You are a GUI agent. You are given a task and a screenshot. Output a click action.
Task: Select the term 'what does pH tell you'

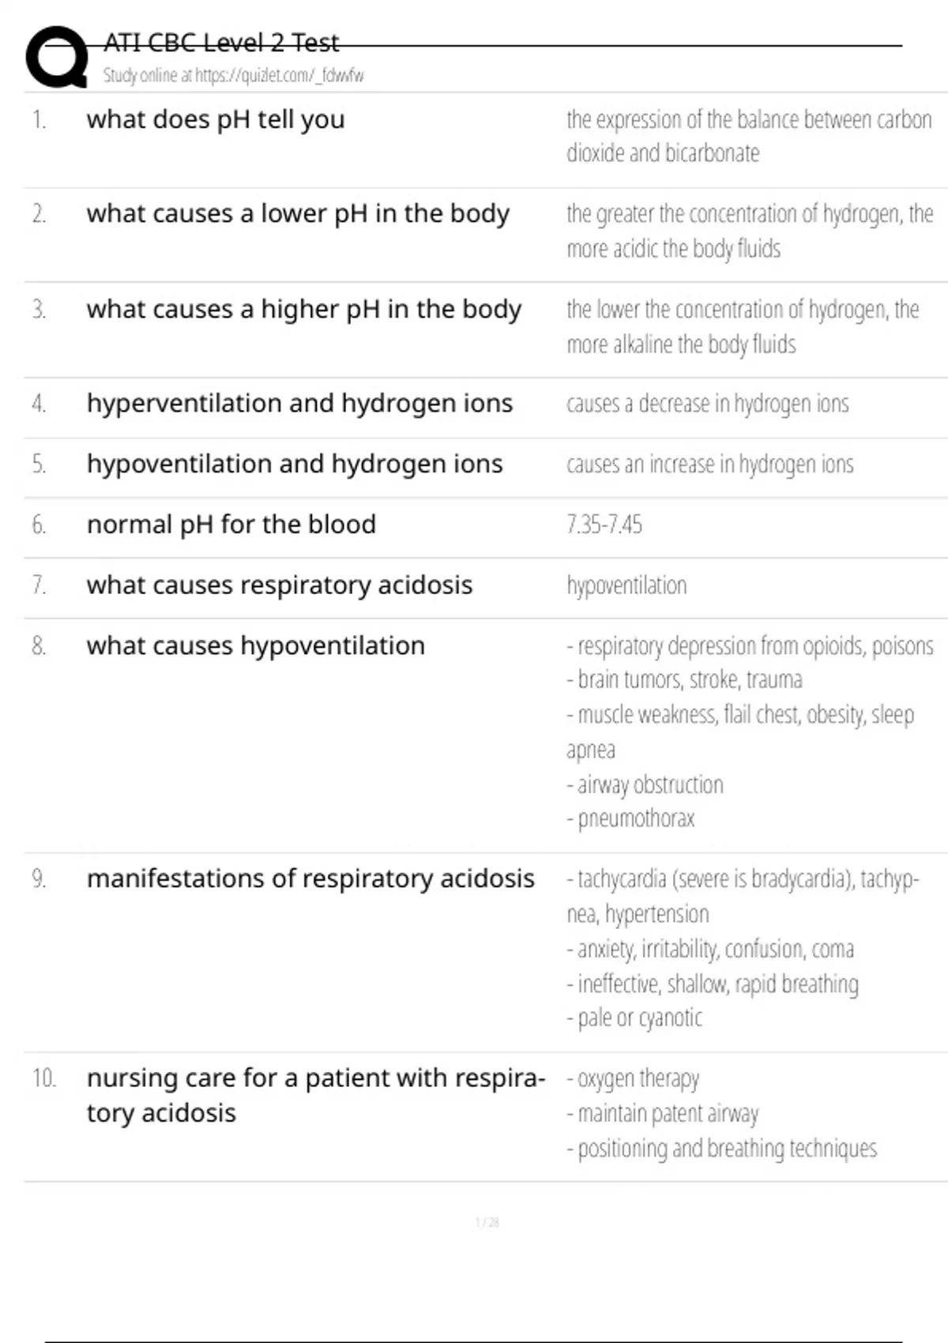point(216,120)
